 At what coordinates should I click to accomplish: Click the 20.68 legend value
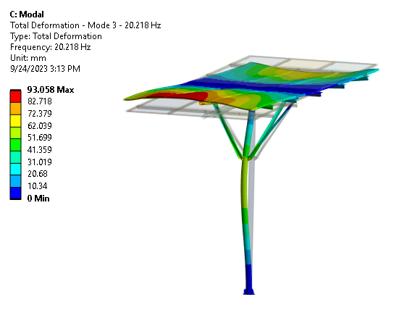(x=38, y=174)
